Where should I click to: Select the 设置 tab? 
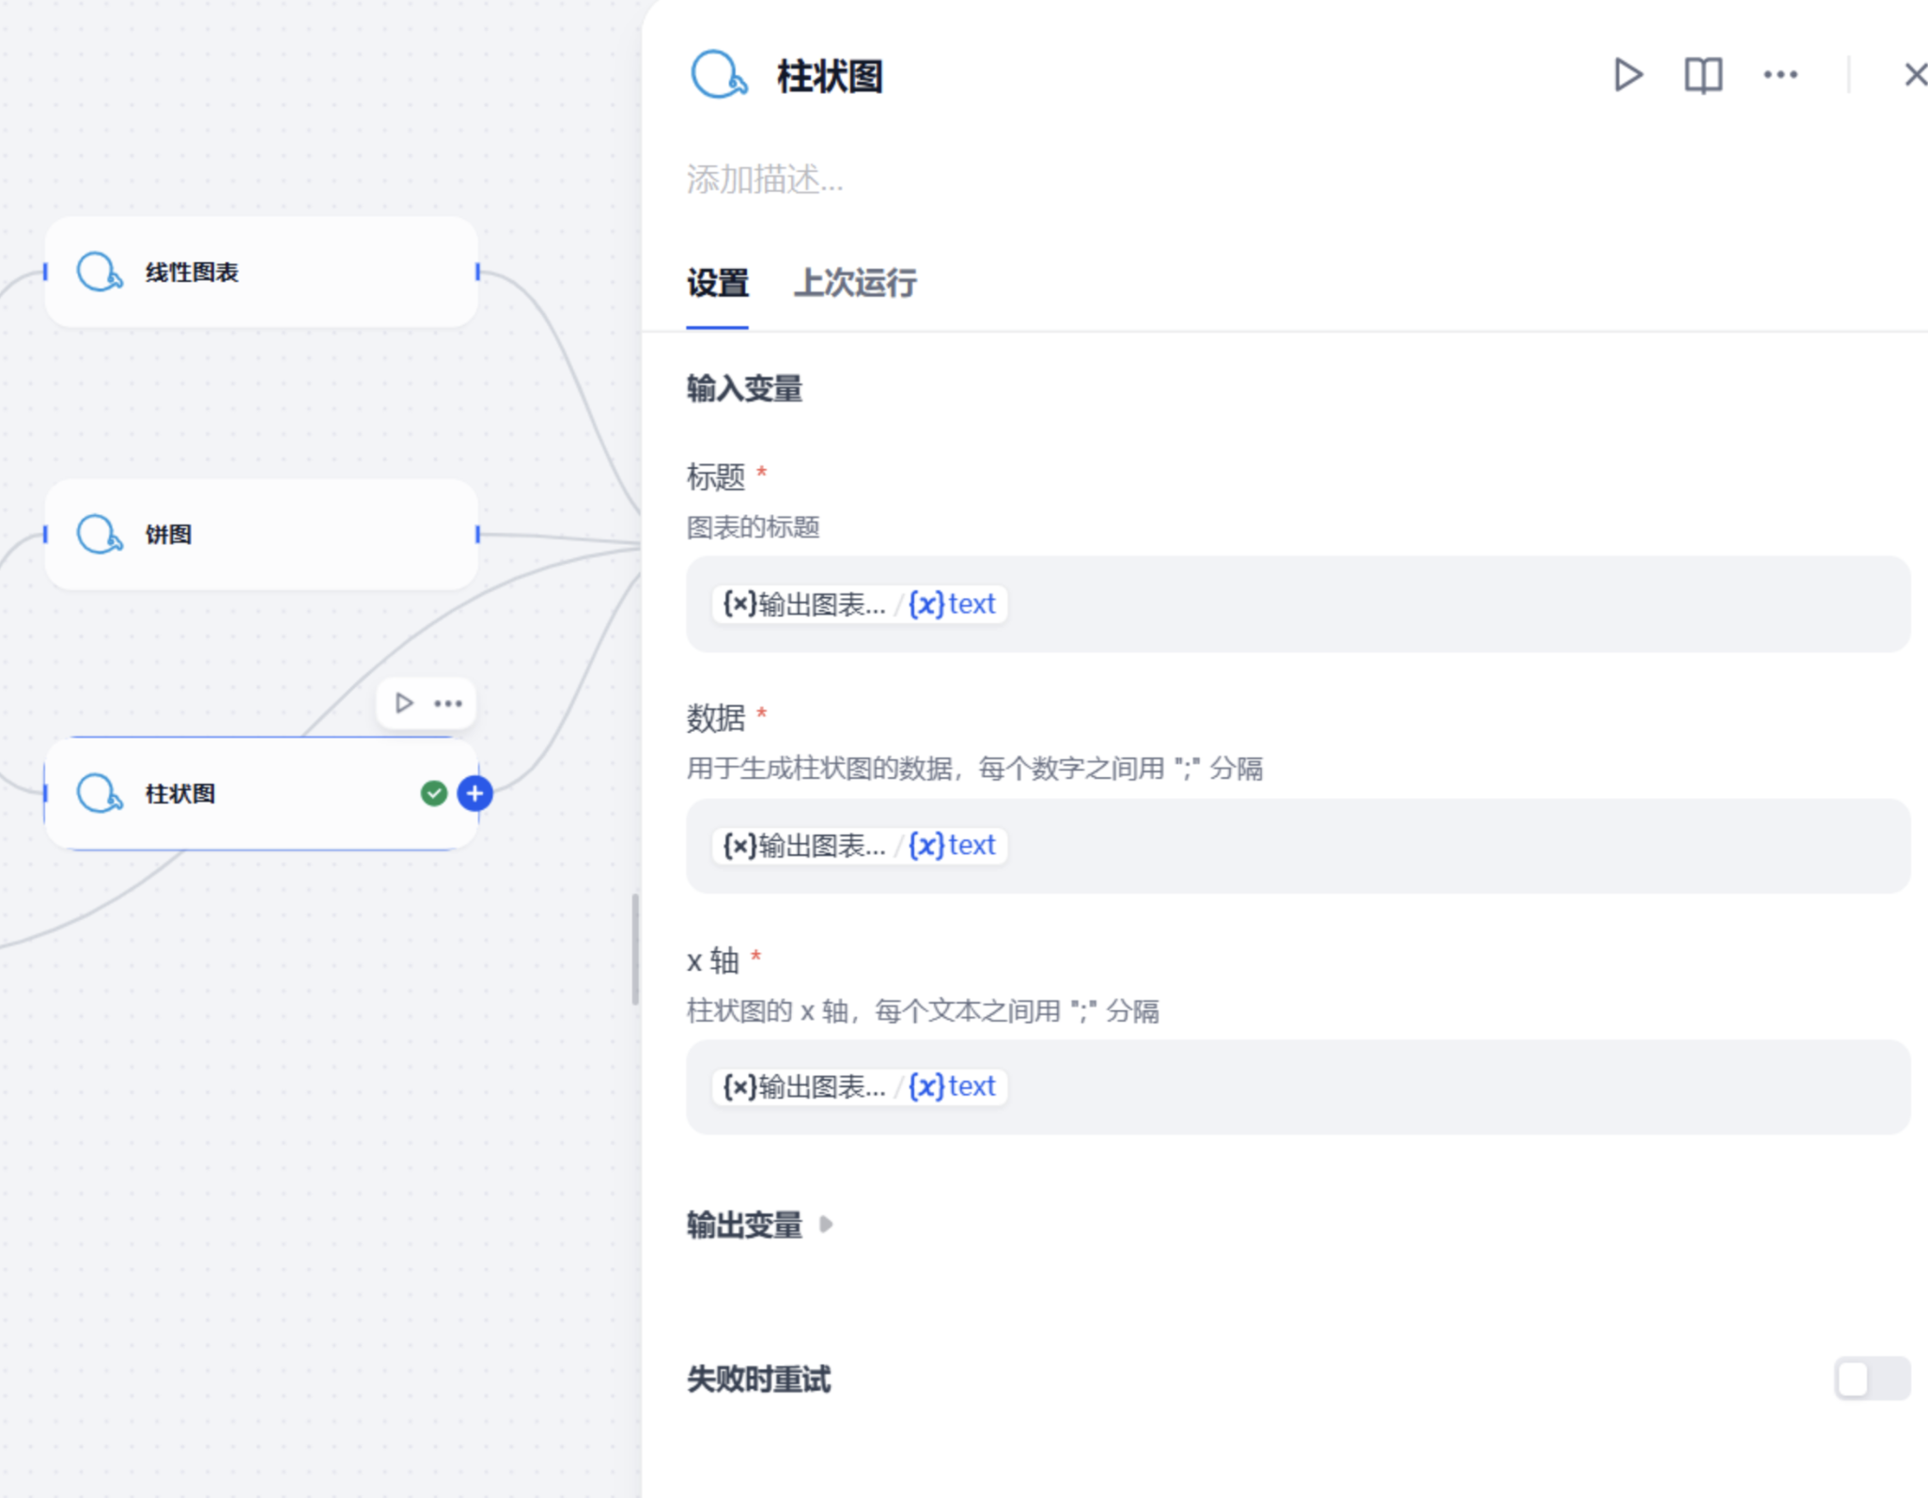pyautogui.click(x=717, y=283)
